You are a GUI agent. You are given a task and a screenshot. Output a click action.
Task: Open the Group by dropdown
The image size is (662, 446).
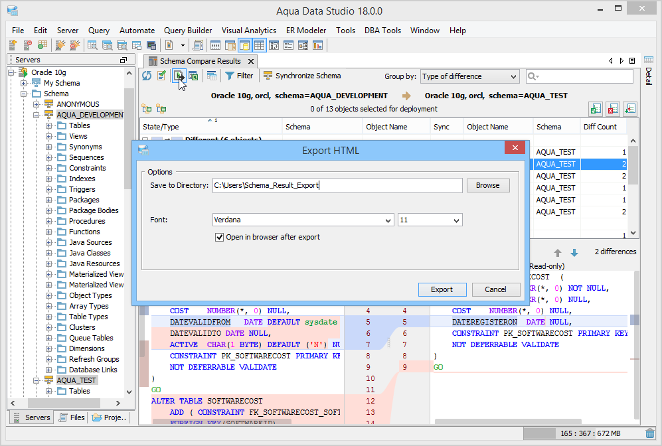(x=469, y=76)
